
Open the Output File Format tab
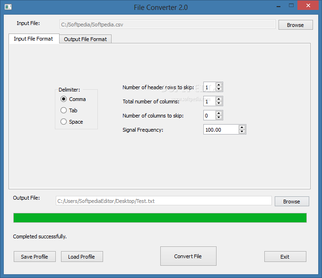pyautogui.click(x=86, y=39)
